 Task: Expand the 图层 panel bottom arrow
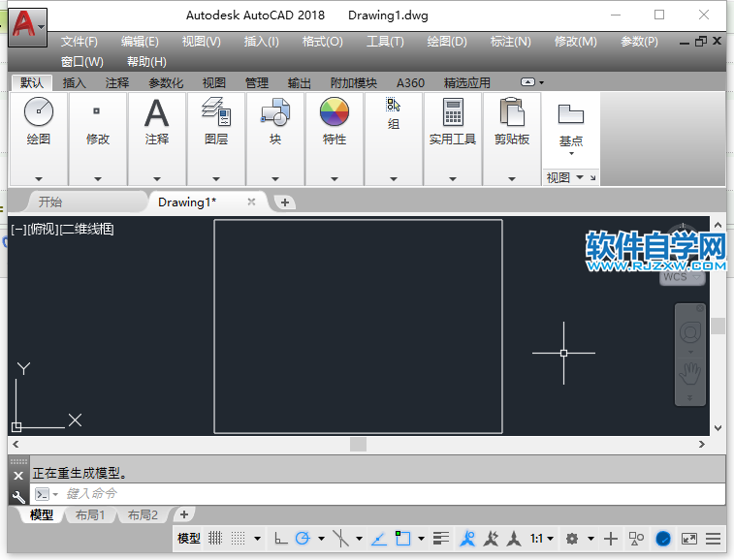[216, 178]
